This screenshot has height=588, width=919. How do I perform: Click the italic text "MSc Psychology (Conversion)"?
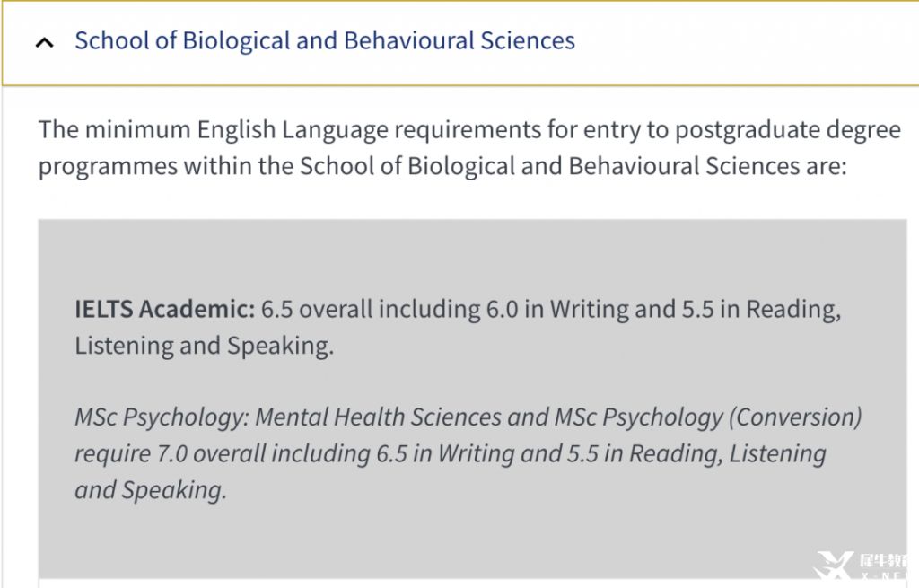point(707,417)
